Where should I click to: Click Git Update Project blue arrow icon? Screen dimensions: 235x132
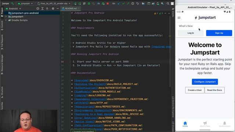pos(119,3)
